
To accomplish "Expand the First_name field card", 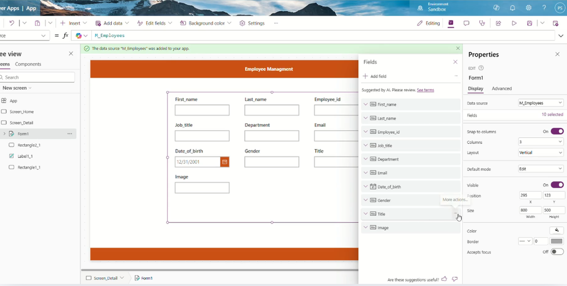I will (x=365, y=104).
